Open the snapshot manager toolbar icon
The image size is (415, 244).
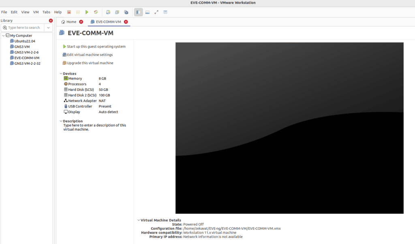126,12
